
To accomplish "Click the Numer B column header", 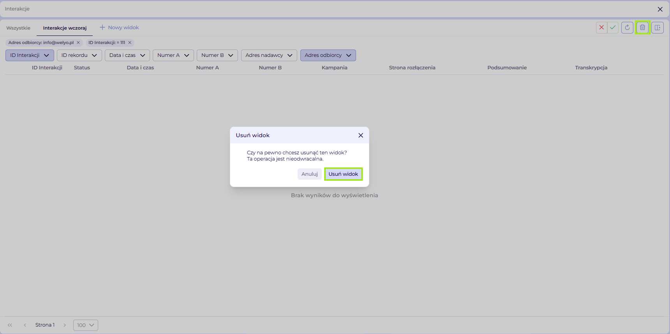I will (x=270, y=67).
